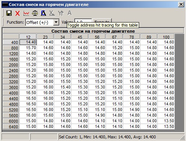The height and width of the screenshot is (141, 186).
Task: Click the title bar chip icon
Action: click(5, 4)
